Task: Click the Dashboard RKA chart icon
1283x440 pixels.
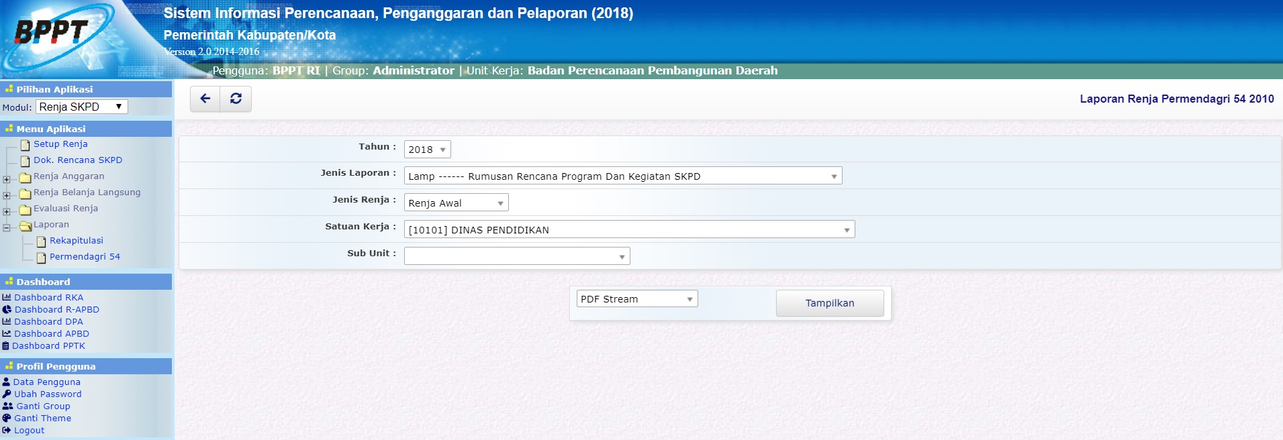Action: coord(7,297)
